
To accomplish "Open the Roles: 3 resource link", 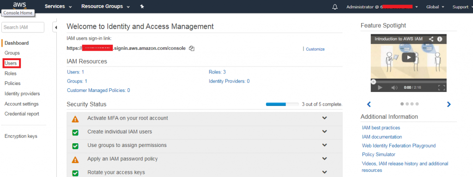I will click(217, 72).
